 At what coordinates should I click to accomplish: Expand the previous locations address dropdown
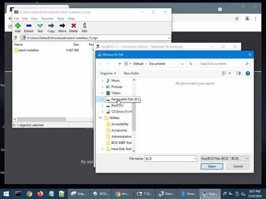[182, 64]
